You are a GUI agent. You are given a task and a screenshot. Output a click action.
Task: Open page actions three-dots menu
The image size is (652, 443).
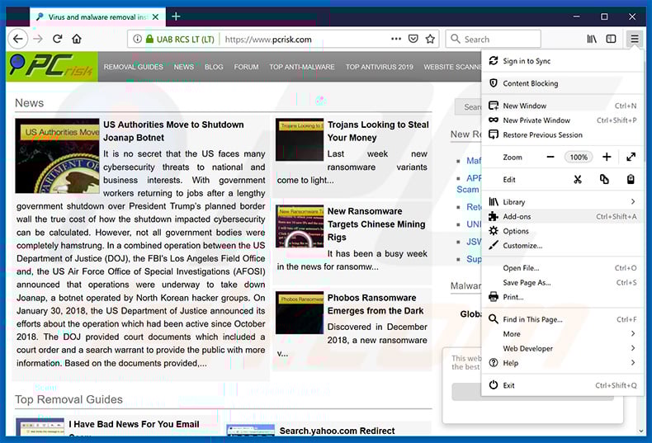click(x=396, y=39)
